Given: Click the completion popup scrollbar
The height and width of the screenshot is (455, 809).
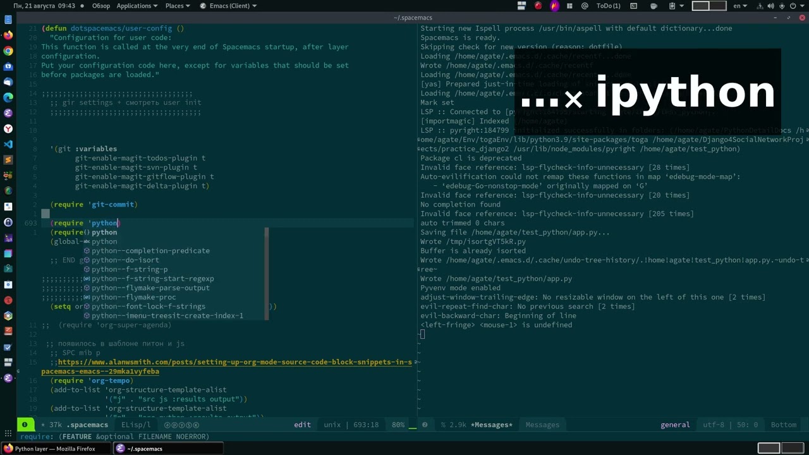Looking at the screenshot, I should click(x=267, y=274).
